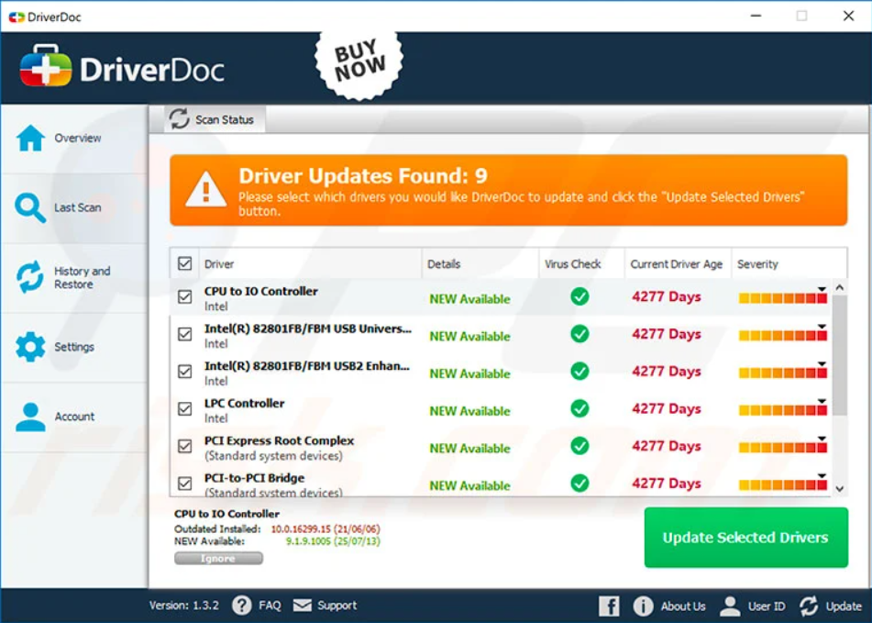Uncheck the PCI Express Root Complex checkbox
The height and width of the screenshot is (623, 872).
184,446
